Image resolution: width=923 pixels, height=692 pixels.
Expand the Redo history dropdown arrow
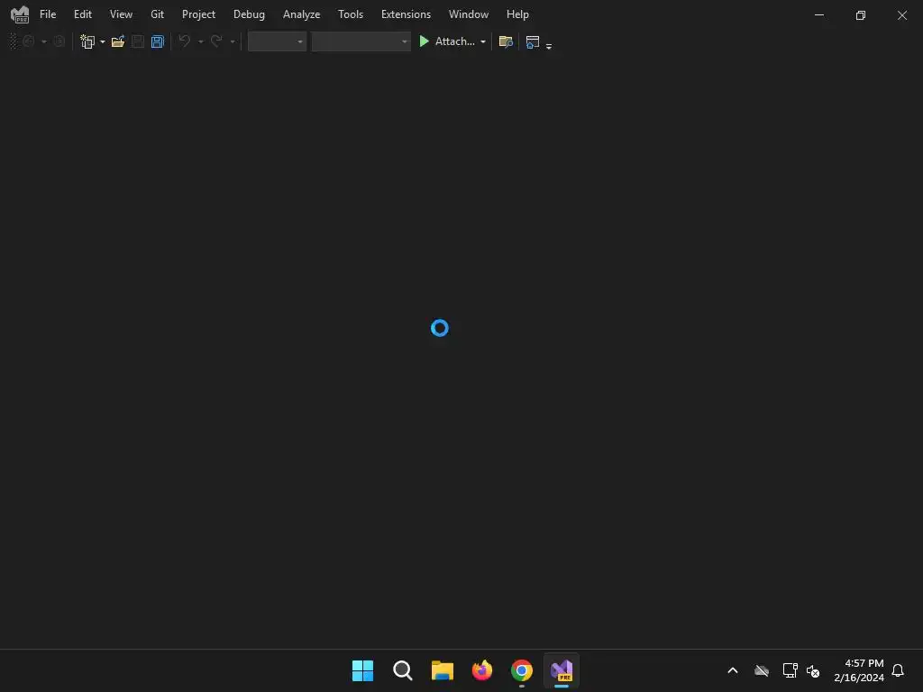[x=233, y=41]
